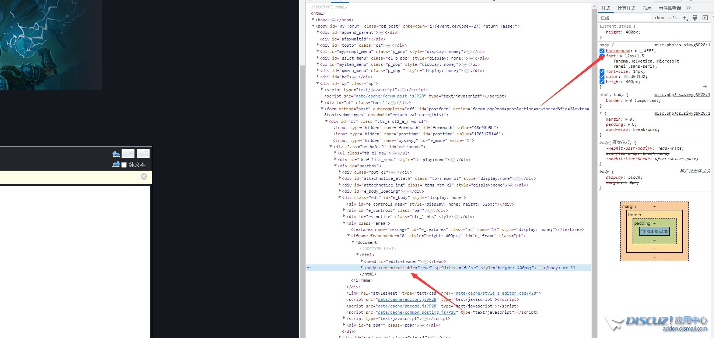Image resolution: width=714 pixels, height=338 pixels.
Task: Expand the background shorthand triangle
Action: coord(636,51)
